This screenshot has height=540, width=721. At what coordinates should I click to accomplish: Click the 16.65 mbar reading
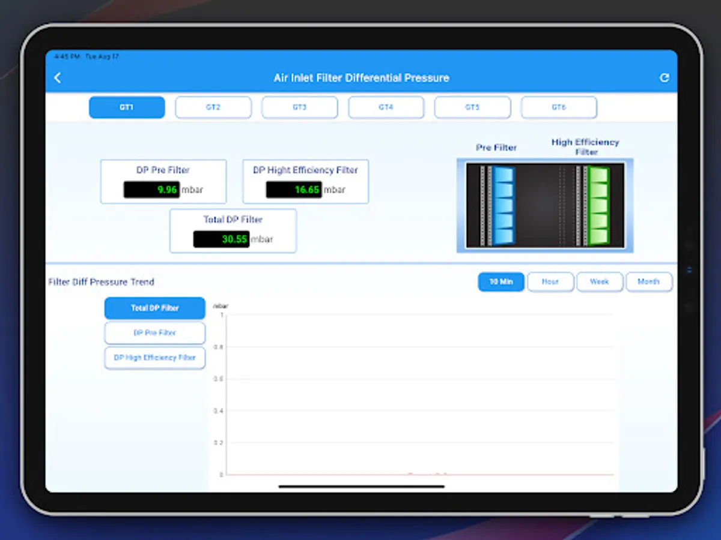tap(294, 190)
